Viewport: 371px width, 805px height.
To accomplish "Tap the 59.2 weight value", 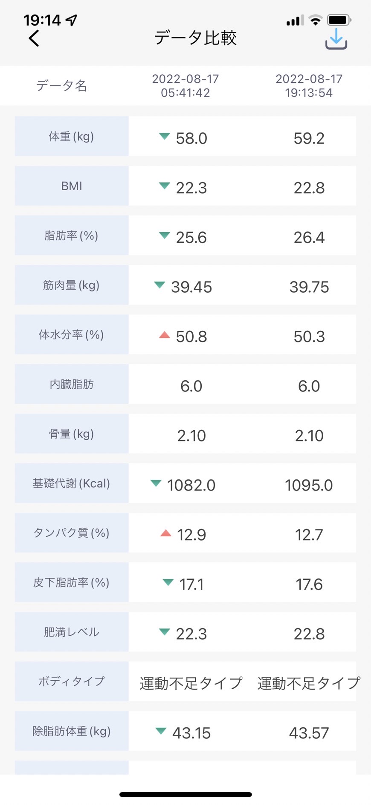I will (309, 138).
